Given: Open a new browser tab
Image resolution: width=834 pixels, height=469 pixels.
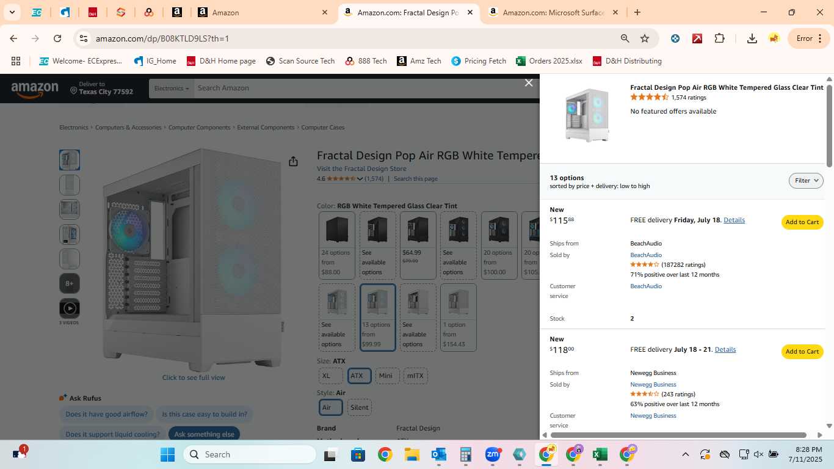Looking at the screenshot, I should tap(637, 12).
